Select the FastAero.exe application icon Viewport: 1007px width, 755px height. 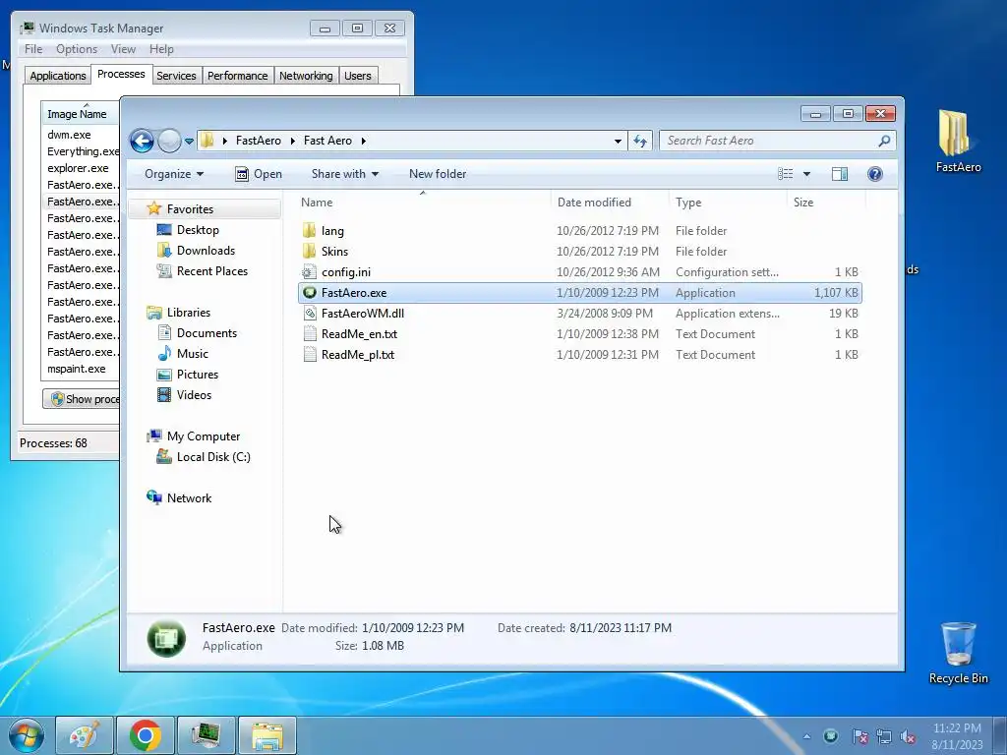[x=310, y=293]
